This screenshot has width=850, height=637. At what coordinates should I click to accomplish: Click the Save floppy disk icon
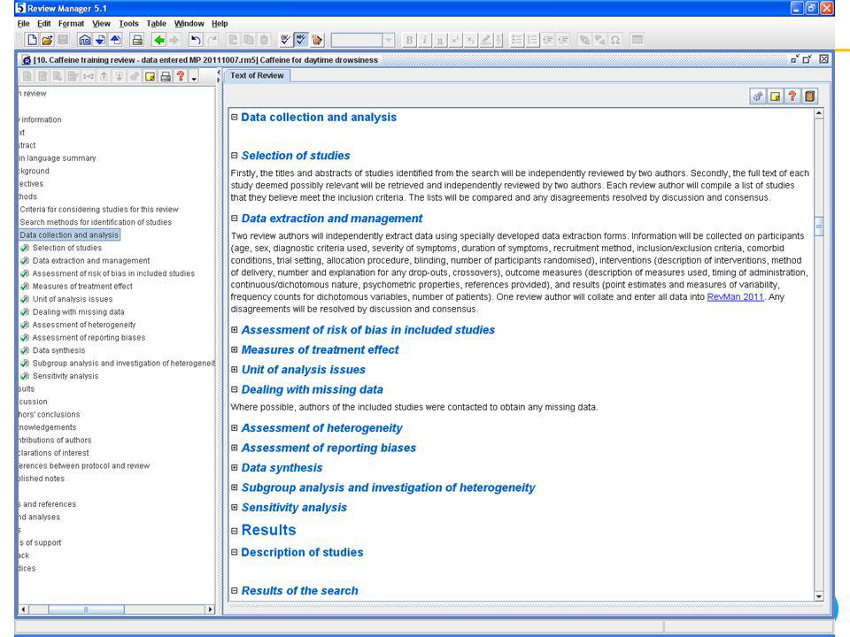[63, 40]
